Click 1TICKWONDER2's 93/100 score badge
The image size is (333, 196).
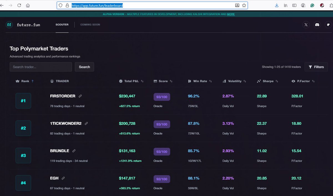[162, 124]
